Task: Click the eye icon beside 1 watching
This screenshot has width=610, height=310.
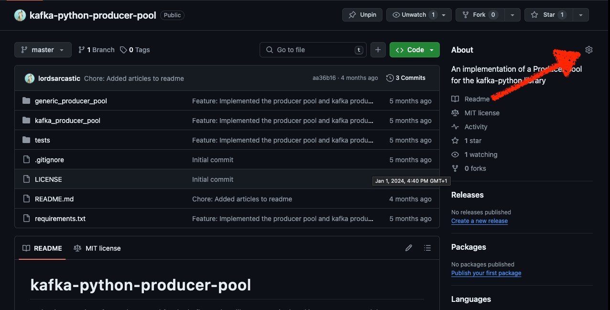Action: point(455,155)
